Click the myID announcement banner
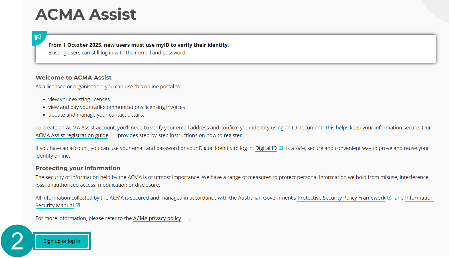 (235, 49)
